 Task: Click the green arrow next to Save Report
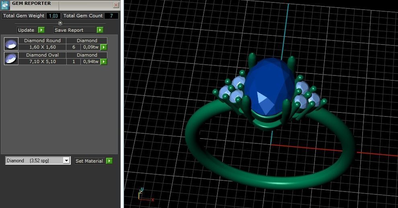tap(100, 30)
